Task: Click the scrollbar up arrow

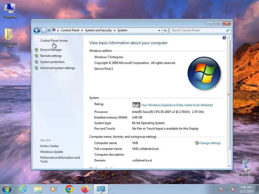Action: [x=229, y=37]
